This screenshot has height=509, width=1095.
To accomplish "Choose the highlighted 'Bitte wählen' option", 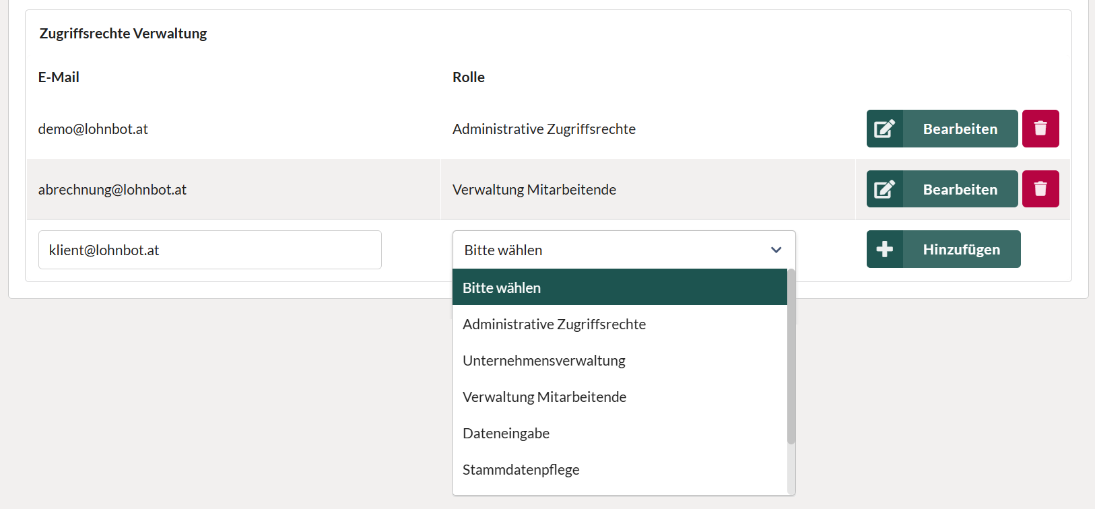I will [x=620, y=287].
